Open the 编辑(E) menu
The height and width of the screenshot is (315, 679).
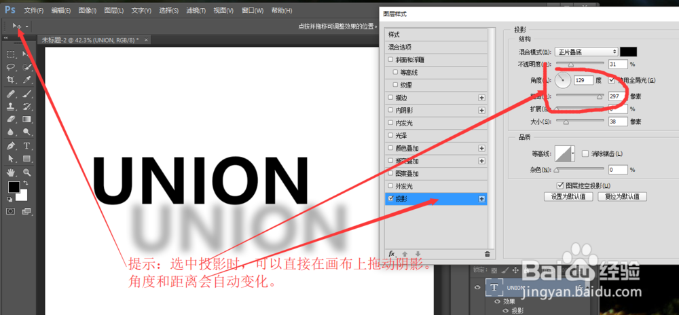point(60,10)
